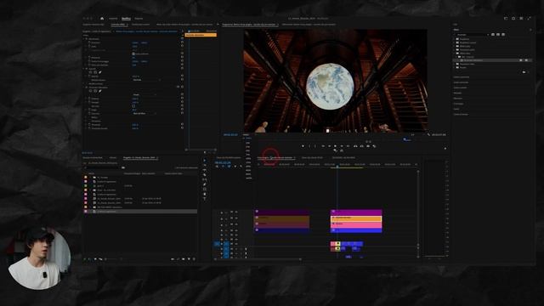544x306 pixels.
Task: Toggle Opacity animation stopwatch
Action: pyautogui.click(x=89, y=76)
